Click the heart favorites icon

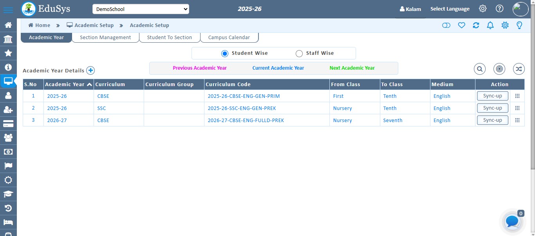461,25
